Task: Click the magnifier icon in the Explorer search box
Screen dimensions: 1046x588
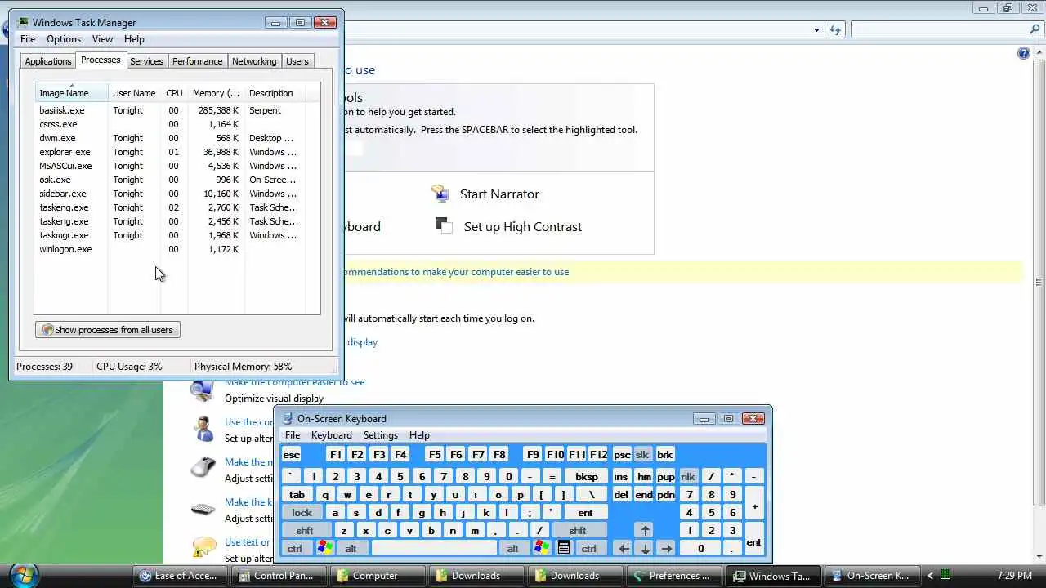Action: click(x=1035, y=29)
